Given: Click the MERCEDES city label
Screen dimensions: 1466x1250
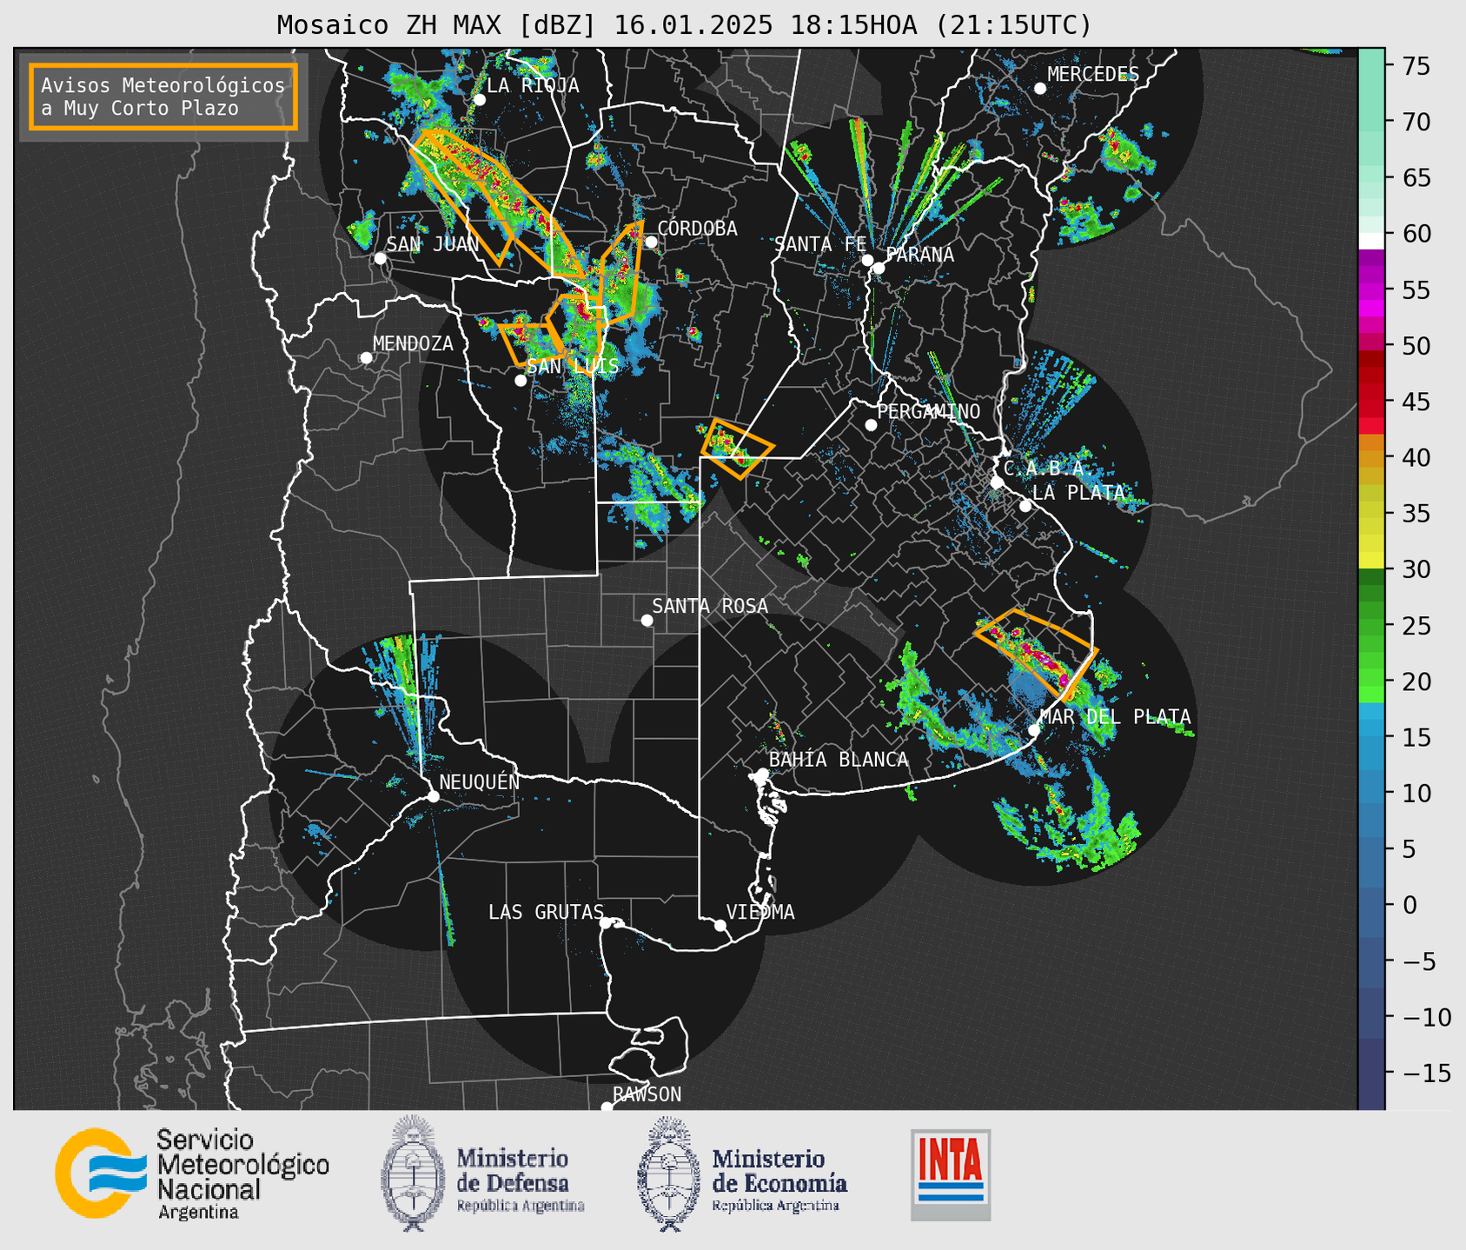Looking at the screenshot, I should 1093,75.
